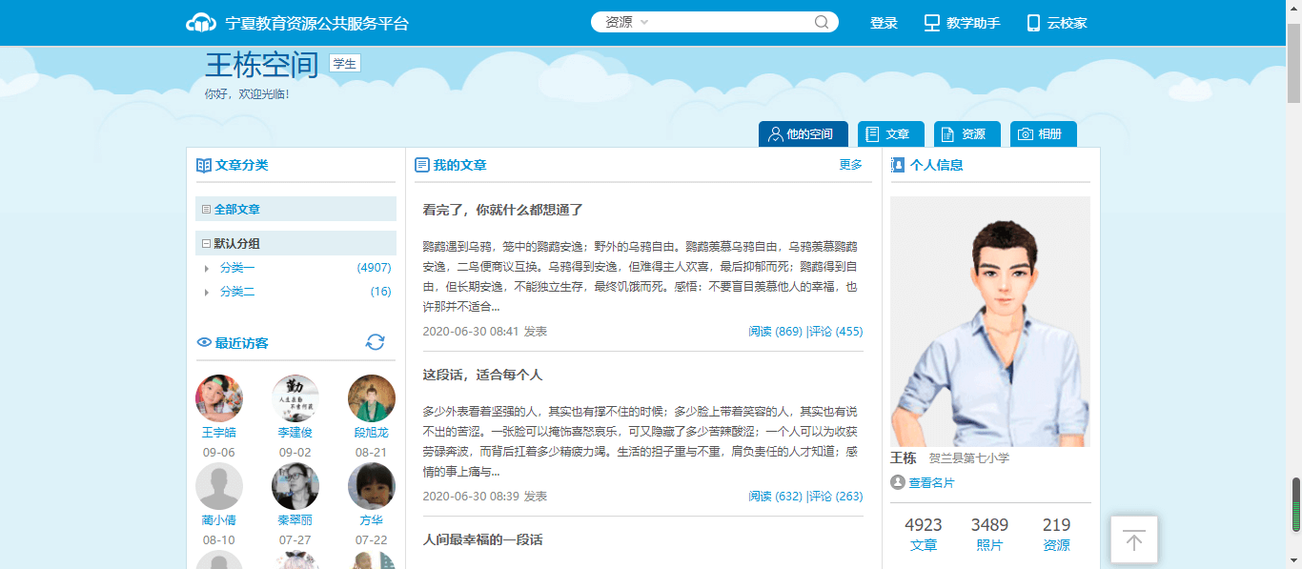Refresh the recent visitors list

tap(376, 342)
